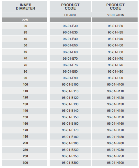Screen dimensions: 139x168
Task: Select exhaust code 96-01-E140
Action: pyautogui.click(x=70, y=111)
